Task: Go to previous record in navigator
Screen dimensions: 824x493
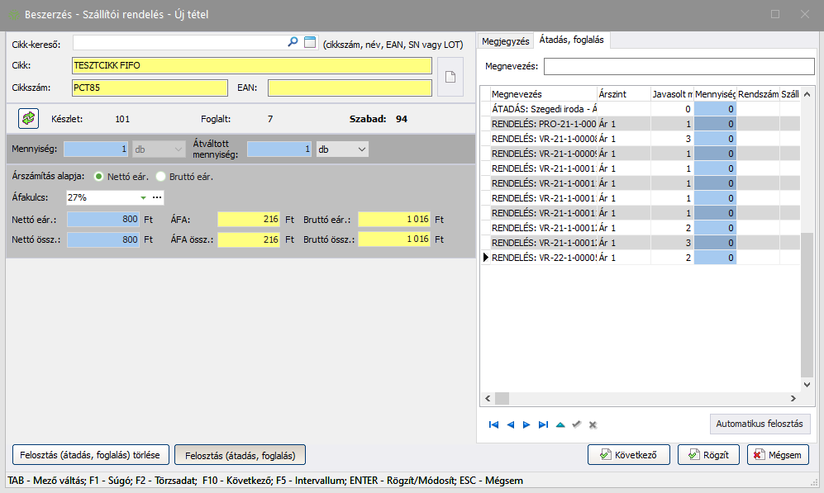Action: 510,424
